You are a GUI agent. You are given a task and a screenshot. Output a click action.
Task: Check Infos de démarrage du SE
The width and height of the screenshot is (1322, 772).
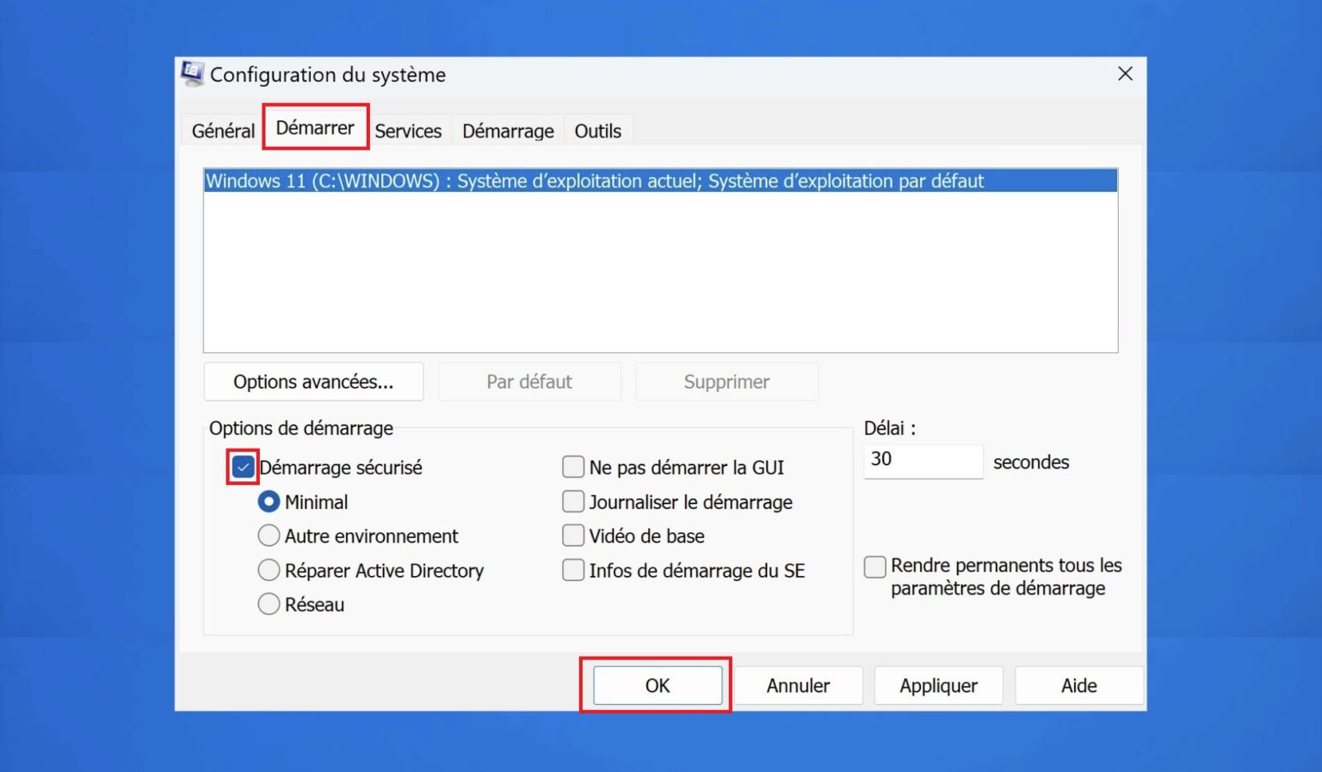click(573, 570)
